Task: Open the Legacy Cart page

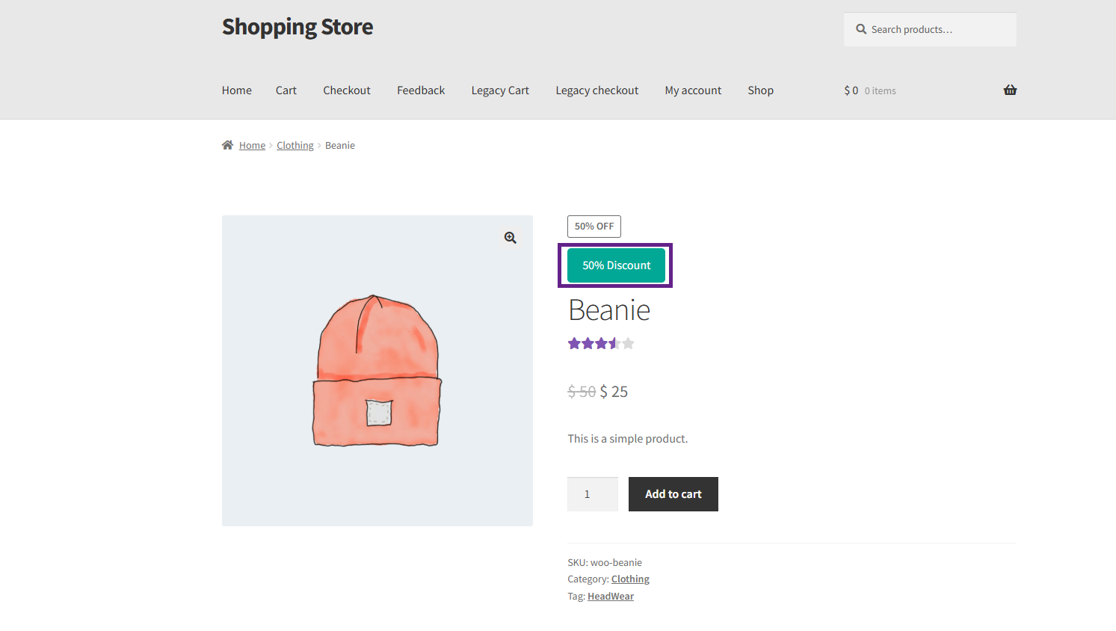Action: pos(499,90)
